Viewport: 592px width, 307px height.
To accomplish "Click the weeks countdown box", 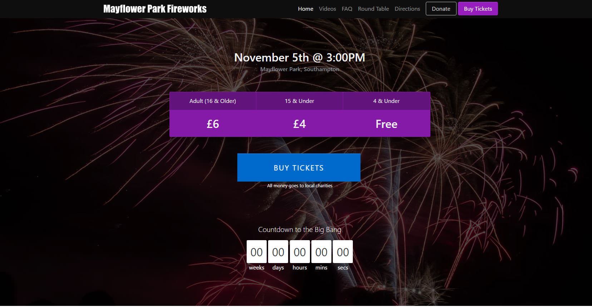I will [x=256, y=251].
